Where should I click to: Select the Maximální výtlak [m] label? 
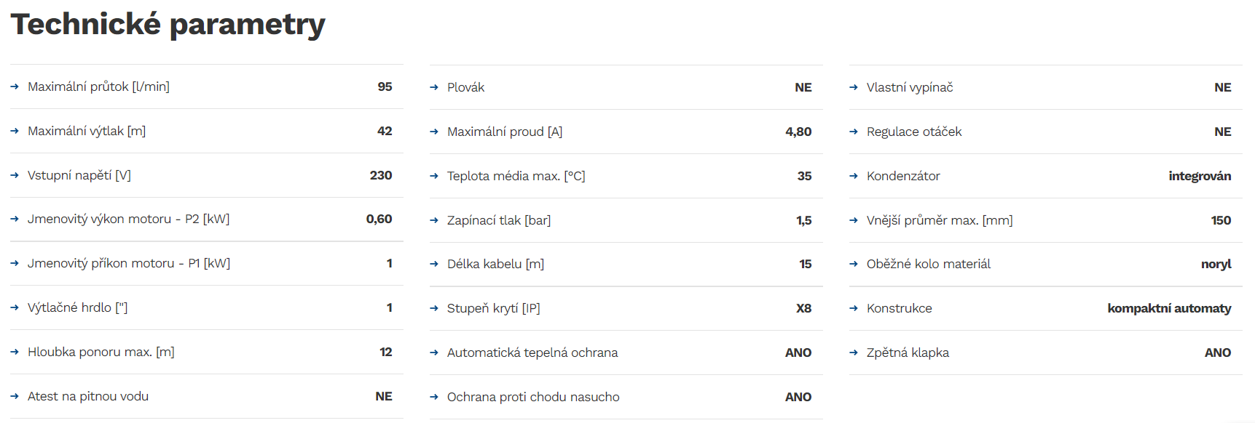[87, 131]
